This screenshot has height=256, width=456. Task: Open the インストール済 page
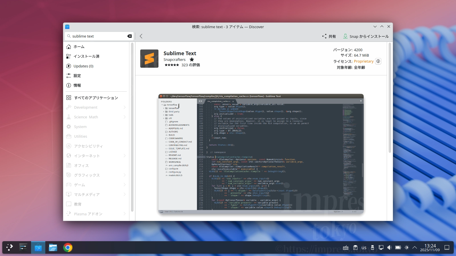[96, 56]
